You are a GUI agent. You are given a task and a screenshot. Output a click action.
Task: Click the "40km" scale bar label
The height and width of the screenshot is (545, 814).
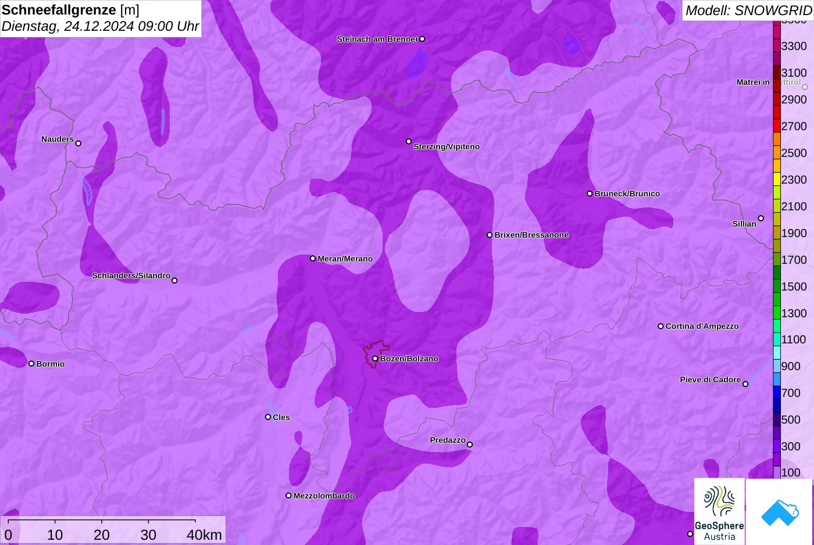tap(204, 535)
